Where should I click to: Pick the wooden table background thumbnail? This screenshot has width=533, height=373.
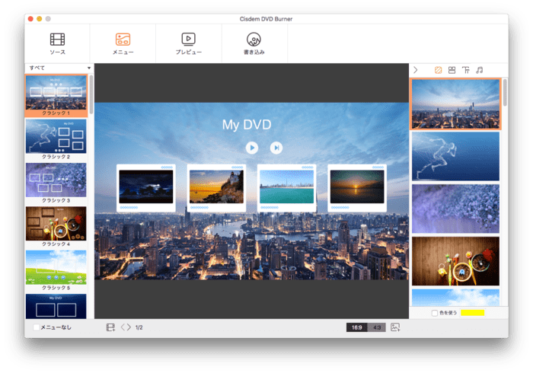[x=455, y=261]
